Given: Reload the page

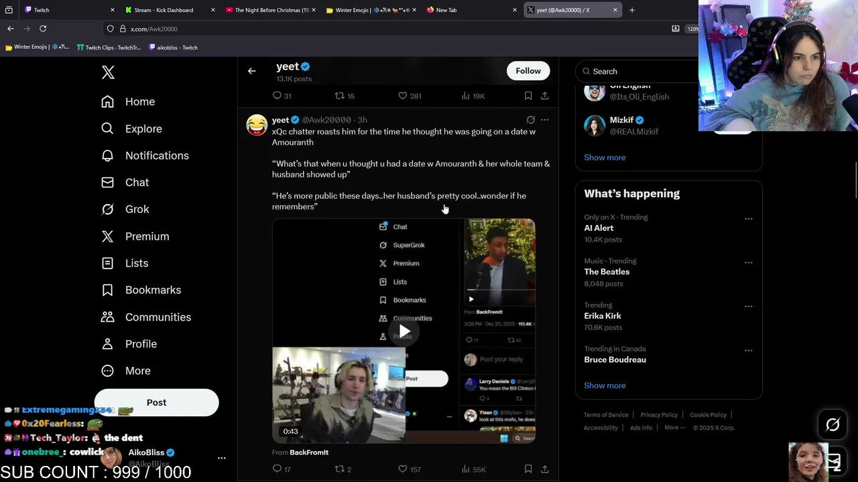Looking at the screenshot, I should tap(43, 29).
